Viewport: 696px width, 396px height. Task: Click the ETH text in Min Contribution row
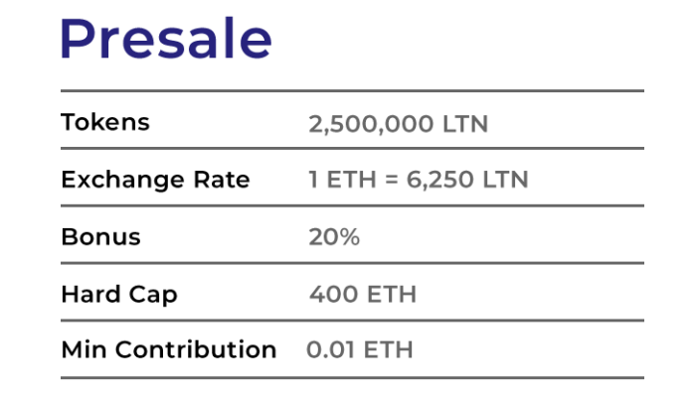coord(389,350)
